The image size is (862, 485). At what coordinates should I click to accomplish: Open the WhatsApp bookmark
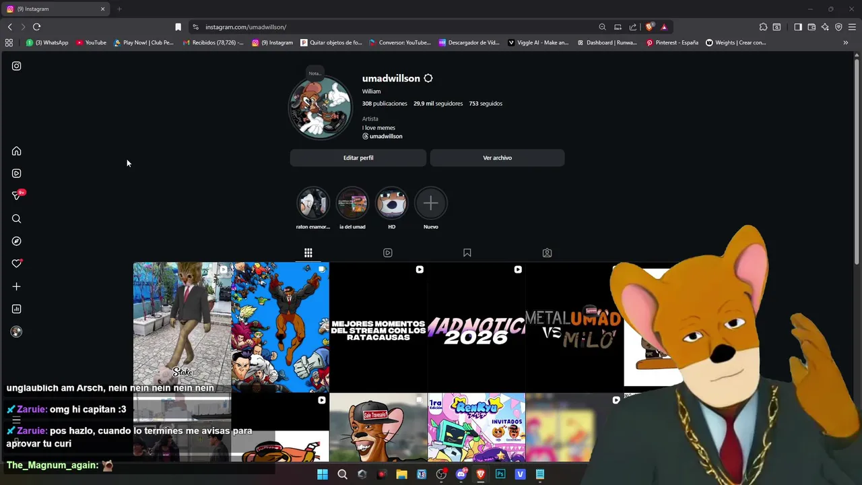[47, 42]
